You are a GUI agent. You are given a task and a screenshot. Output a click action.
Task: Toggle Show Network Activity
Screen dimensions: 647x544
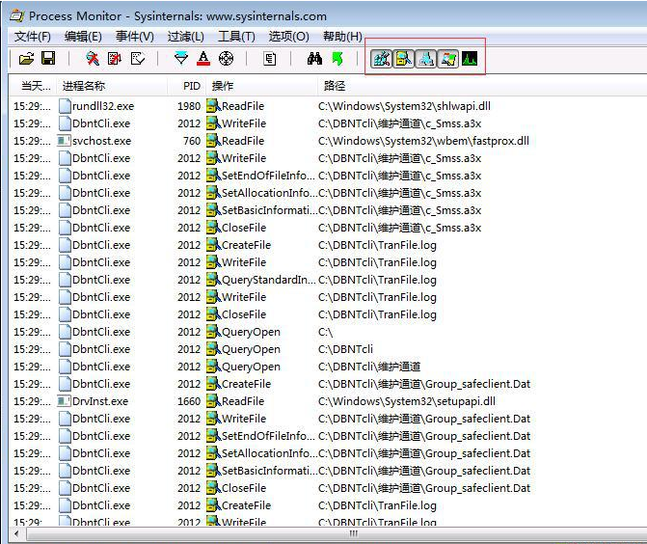[x=426, y=59]
